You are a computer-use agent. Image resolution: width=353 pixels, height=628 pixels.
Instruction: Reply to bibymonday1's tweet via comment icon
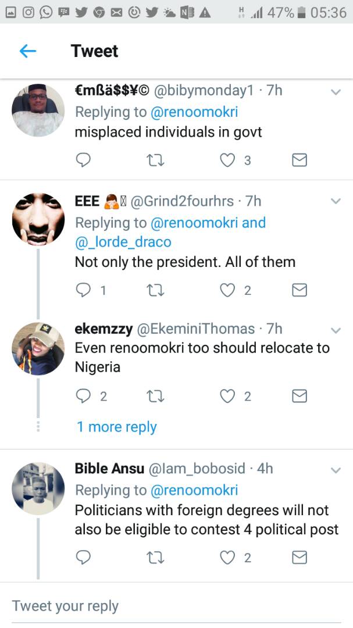84,160
